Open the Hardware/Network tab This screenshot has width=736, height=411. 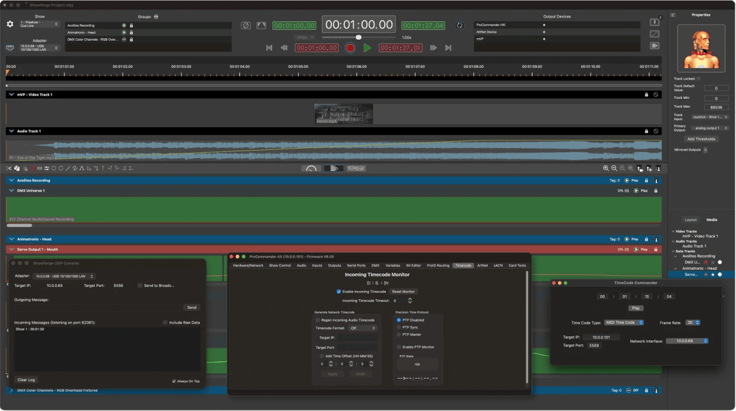pyautogui.click(x=248, y=266)
